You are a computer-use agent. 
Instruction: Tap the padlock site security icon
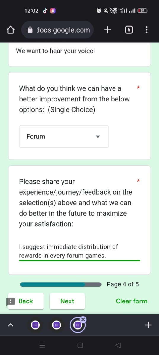point(30,30)
